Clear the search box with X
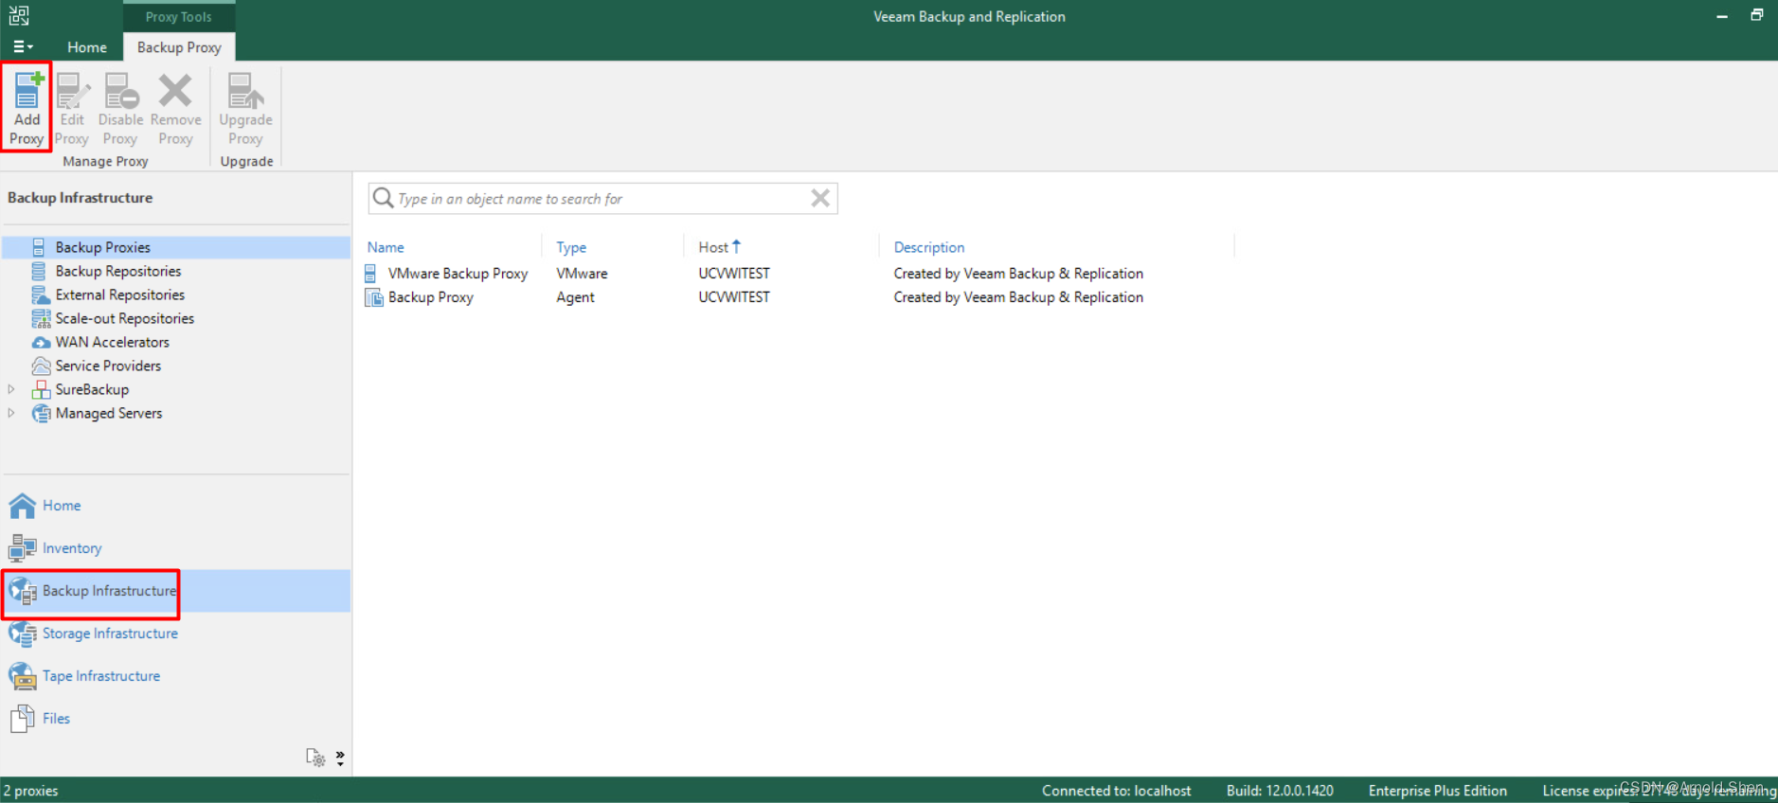 pyautogui.click(x=820, y=198)
